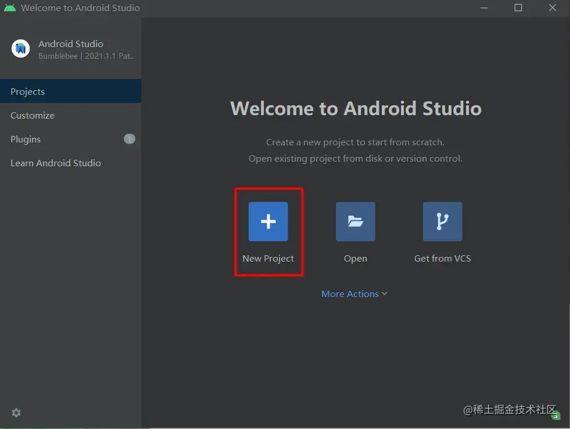Click the Android Studio logo in sidebar
This screenshot has height=429, width=570.
coord(21,48)
